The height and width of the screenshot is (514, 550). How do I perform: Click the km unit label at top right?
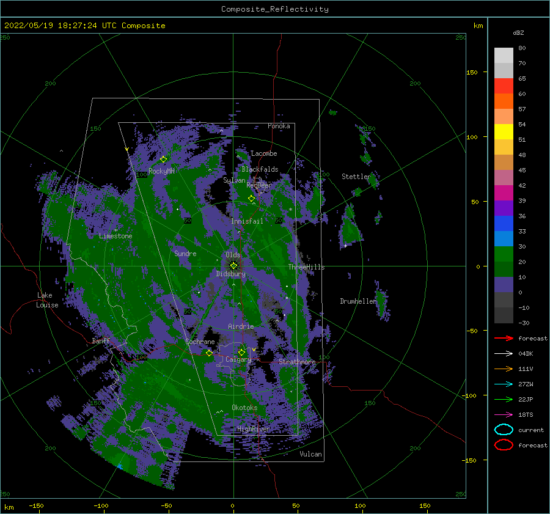pos(478,26)
